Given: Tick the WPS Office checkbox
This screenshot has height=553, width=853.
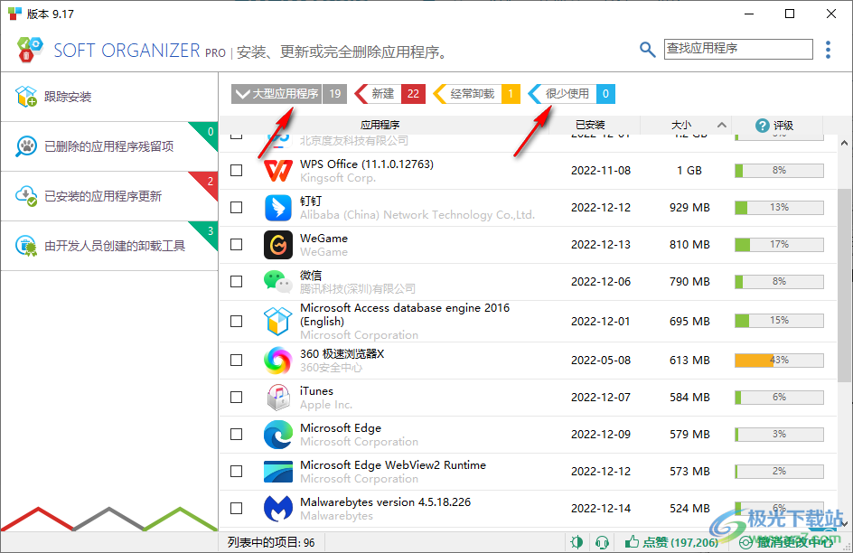Looking at the screenshot, I should click(x=236, y=170).
